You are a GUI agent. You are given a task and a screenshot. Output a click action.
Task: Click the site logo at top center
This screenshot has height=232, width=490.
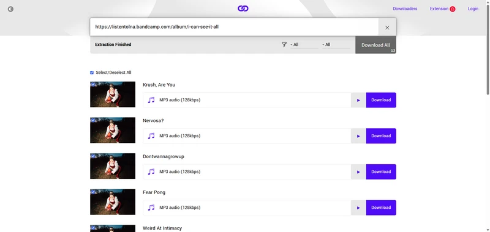pyautogui.click(x=243, y=9)
